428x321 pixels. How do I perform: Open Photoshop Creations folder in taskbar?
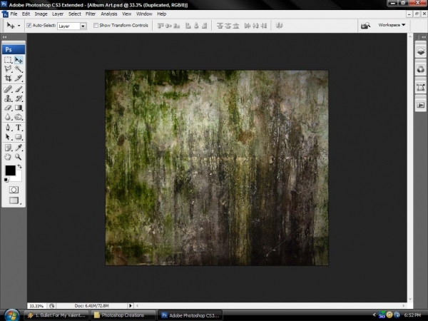[x=123, y=315]
